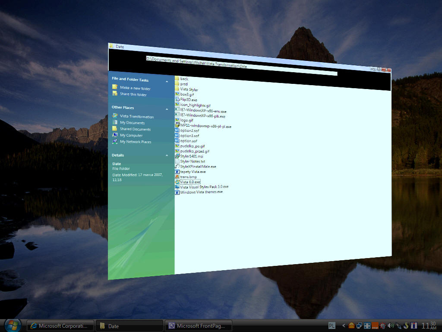Select the back folder icon
The width and height of the screenshot is (442, 332).
(x=177, y=78)
